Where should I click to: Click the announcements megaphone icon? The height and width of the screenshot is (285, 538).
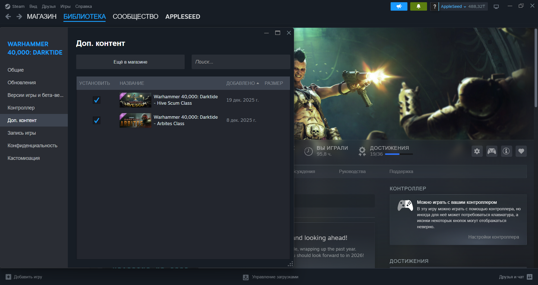pos(399,6)
